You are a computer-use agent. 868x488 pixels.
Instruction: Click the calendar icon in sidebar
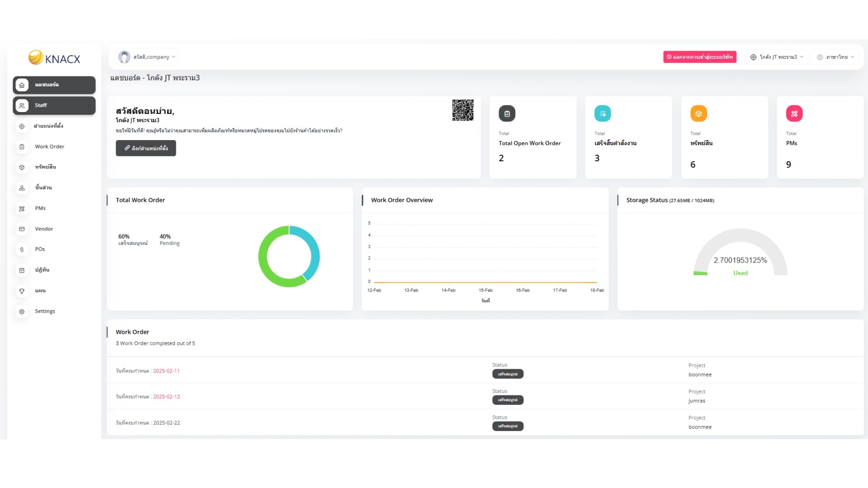(x=22, y=270)
